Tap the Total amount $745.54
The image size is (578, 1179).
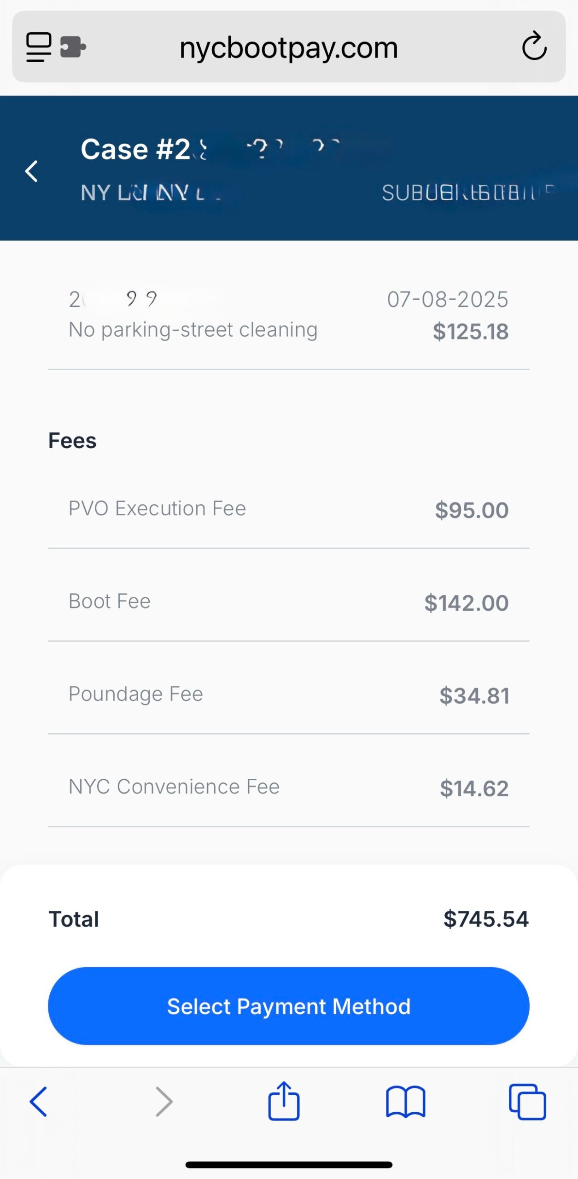pos(485,919)
